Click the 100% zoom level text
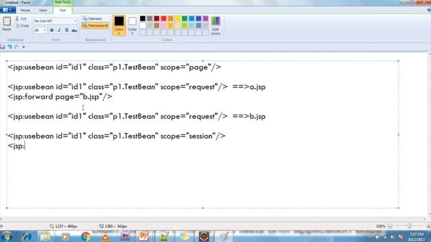The height and width of the screenshot is (242, 431). click(x=380, y=227)
